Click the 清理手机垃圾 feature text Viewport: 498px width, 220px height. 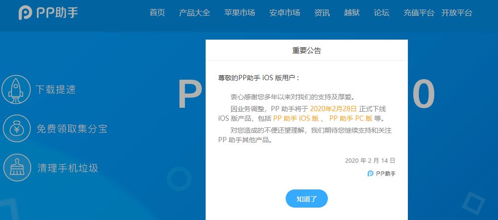pyautogui.click(x=68, y=168)
